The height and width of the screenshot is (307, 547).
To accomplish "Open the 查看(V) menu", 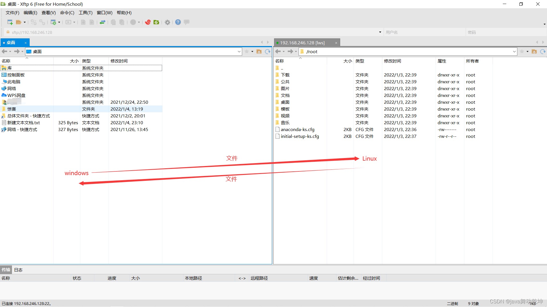I will coord(49,13).
